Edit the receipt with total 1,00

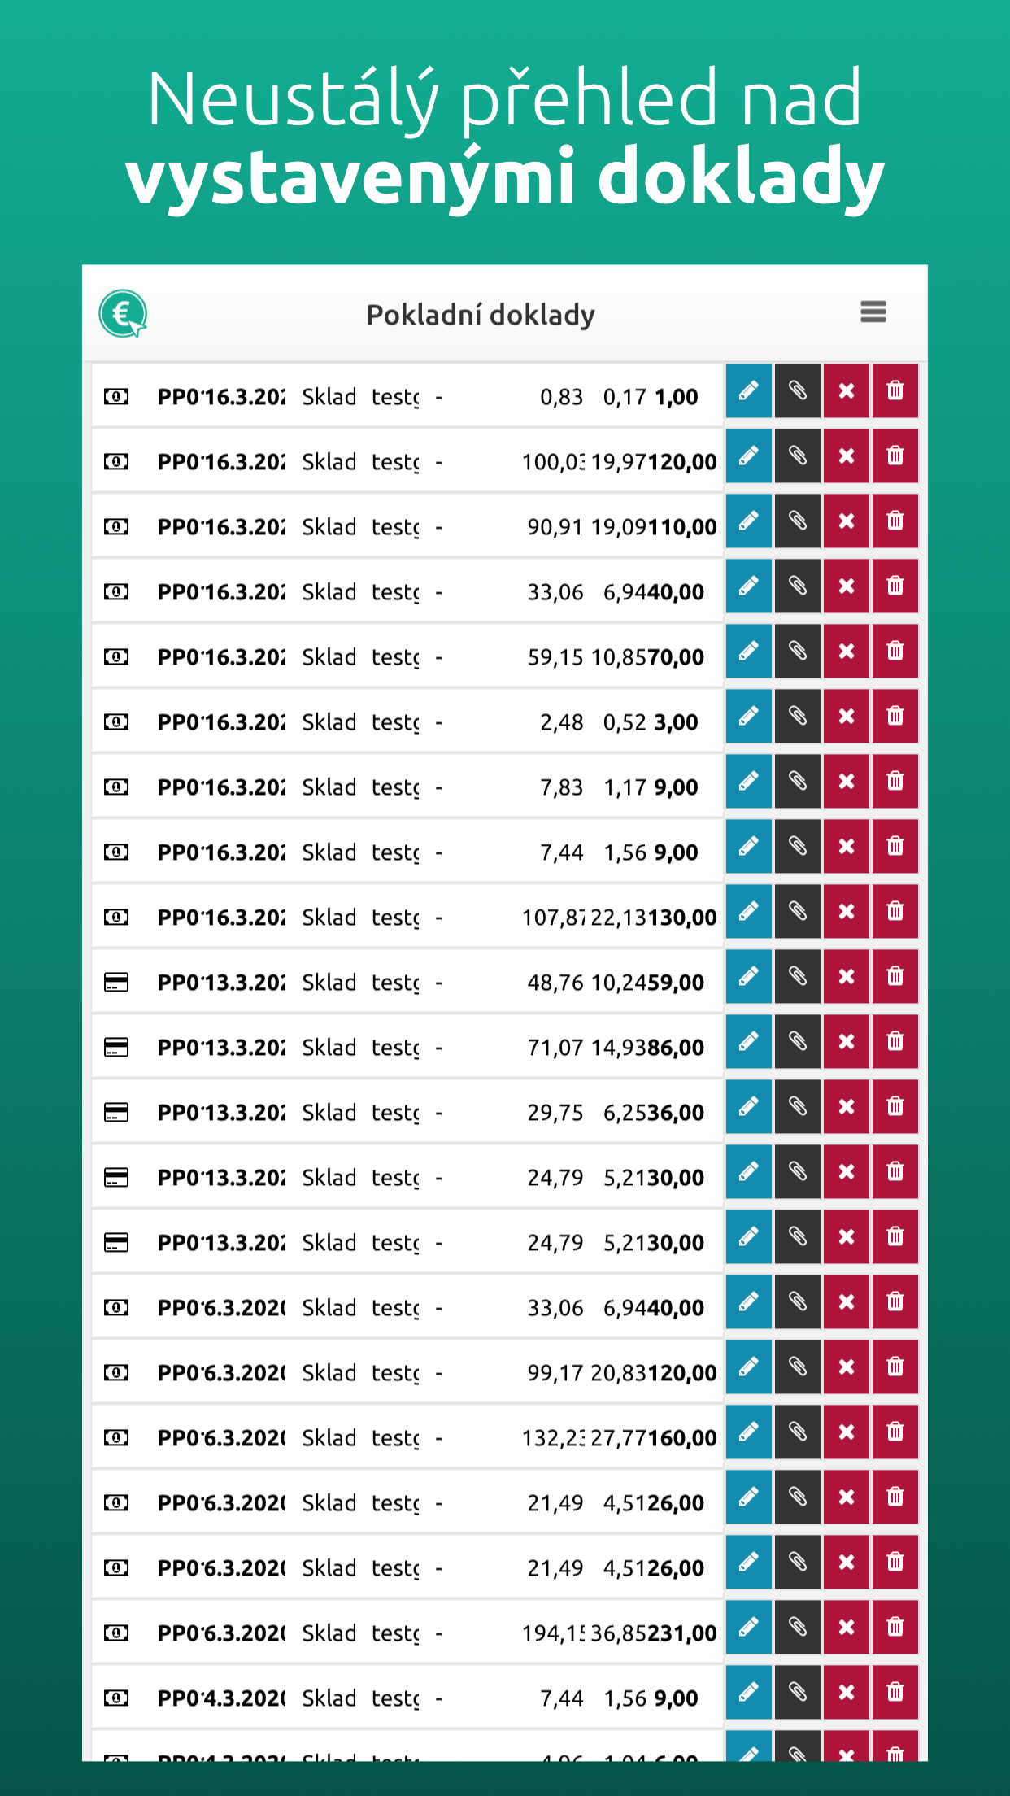(x=748, y=391)
